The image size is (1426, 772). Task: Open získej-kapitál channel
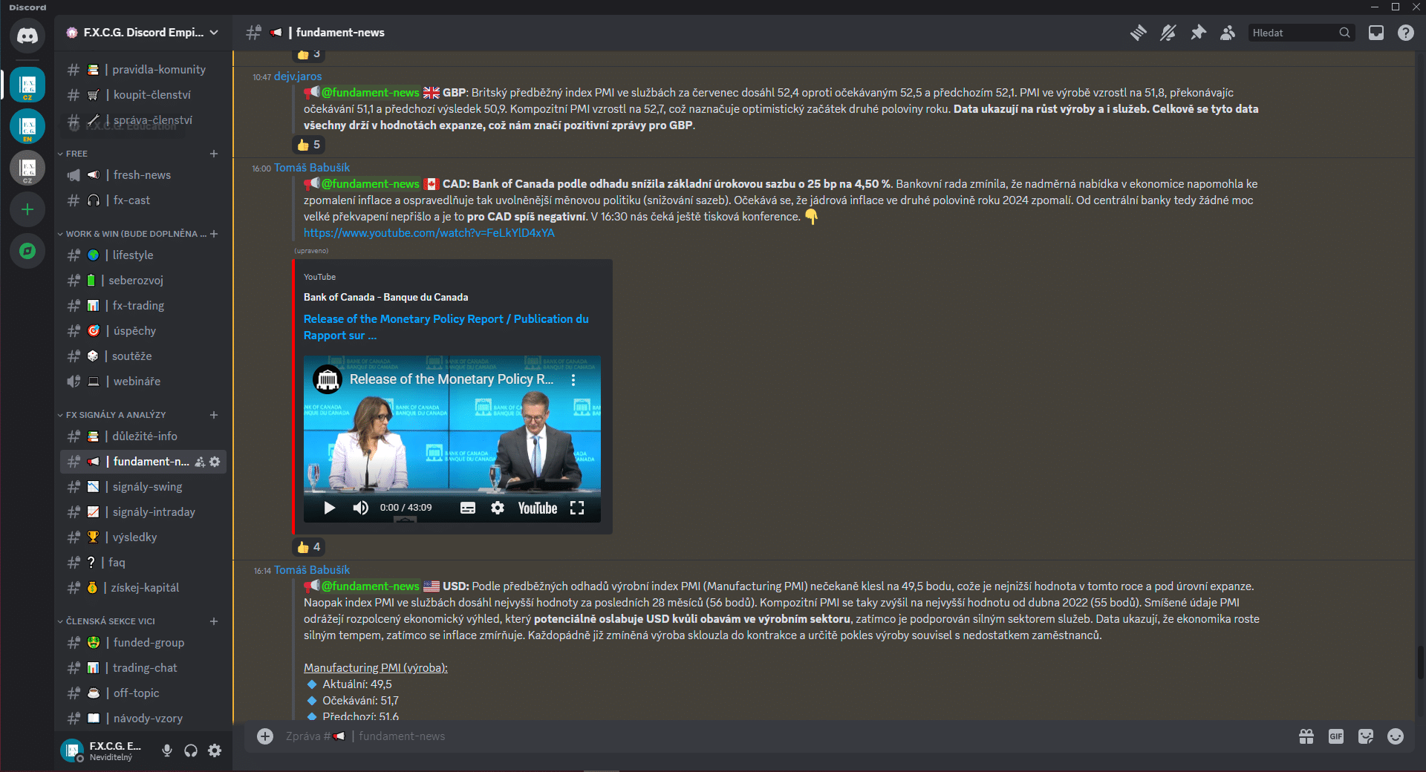[x=143, y=588]
